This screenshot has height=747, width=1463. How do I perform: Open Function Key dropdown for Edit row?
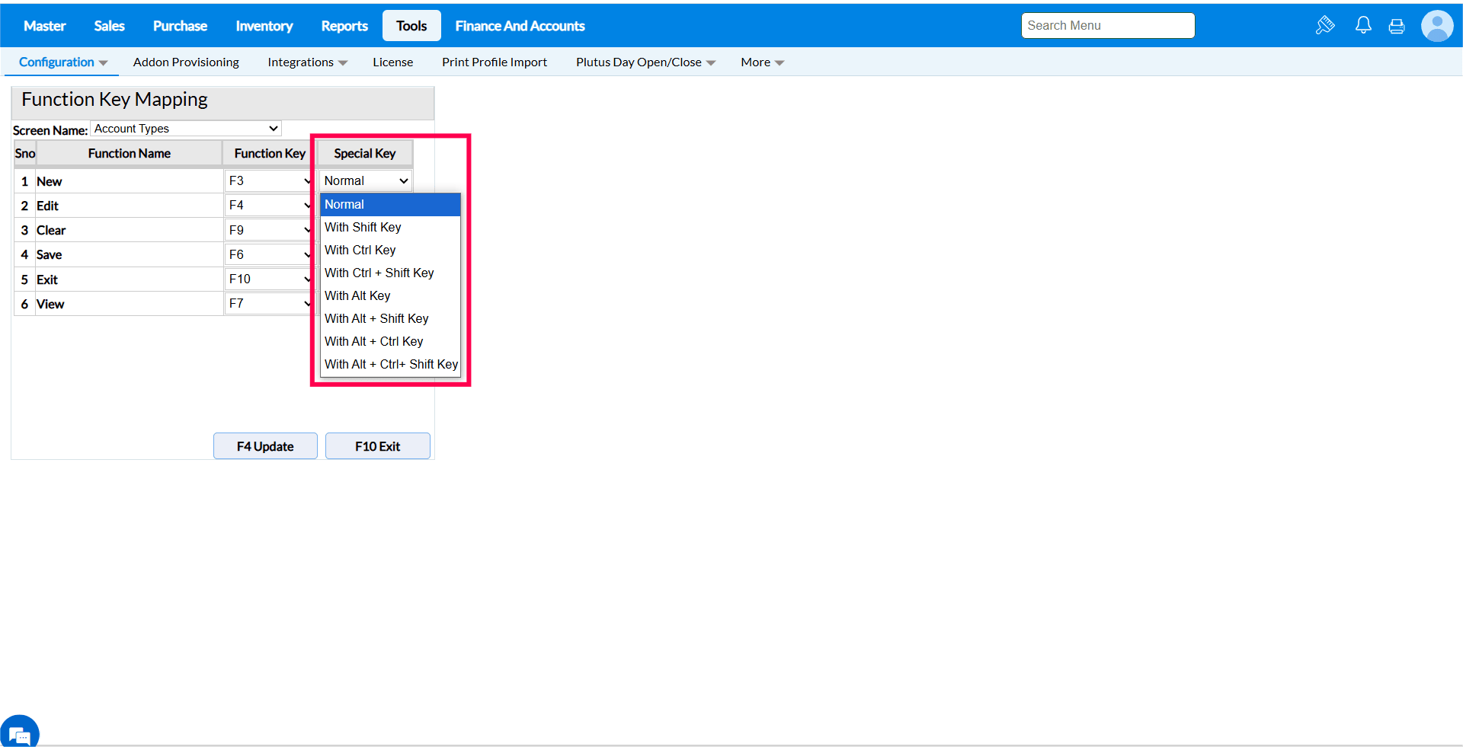point(270,206)
